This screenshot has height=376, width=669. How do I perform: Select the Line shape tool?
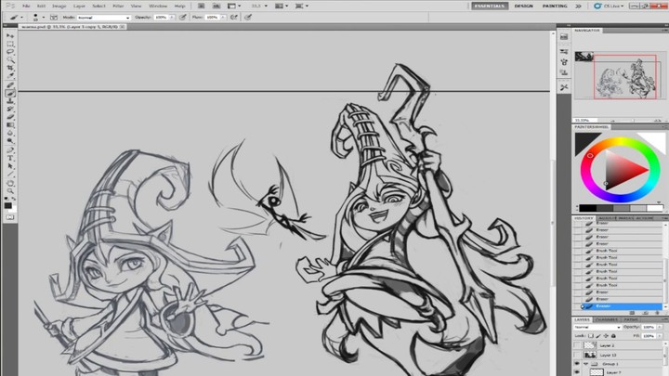click(x=10, y=175)
